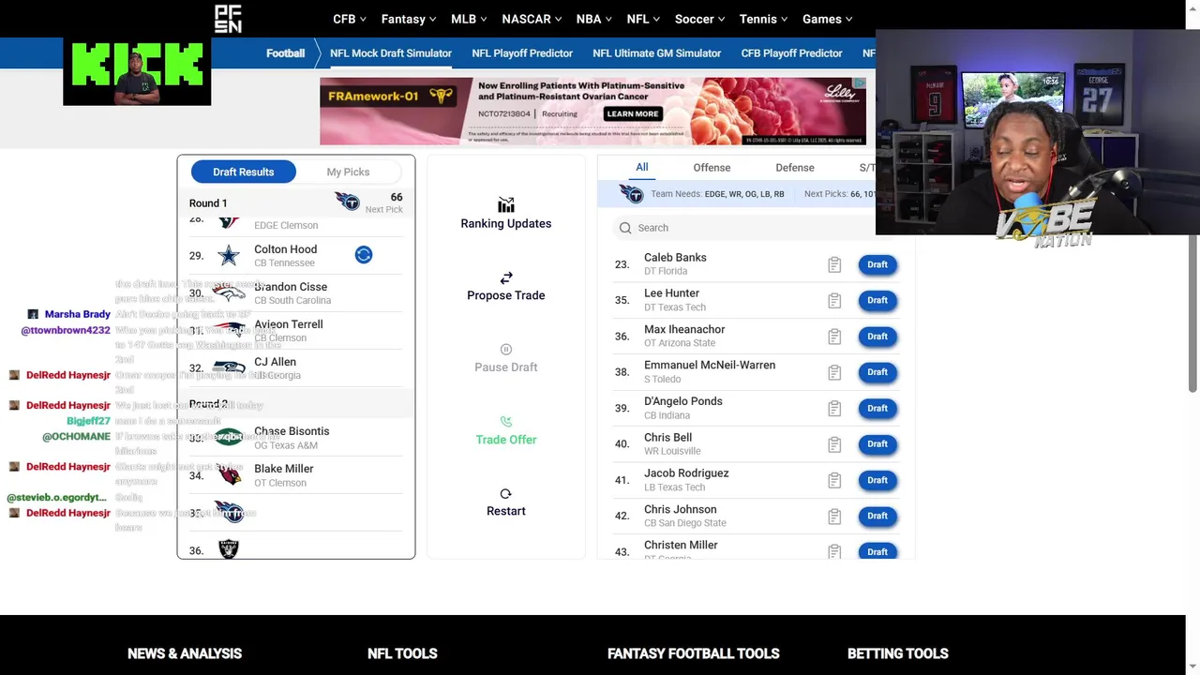Screen dimensions: 1200x675
Task: Click the Football nav link
Action: (x=286, y=53)
